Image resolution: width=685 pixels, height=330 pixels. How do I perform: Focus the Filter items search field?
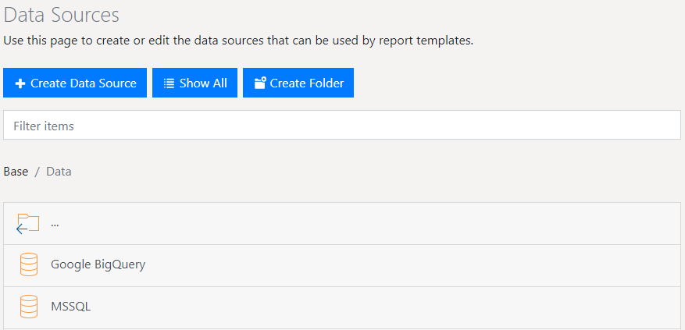coord(342,125)
